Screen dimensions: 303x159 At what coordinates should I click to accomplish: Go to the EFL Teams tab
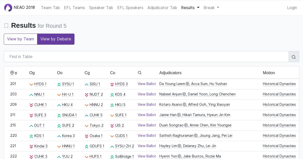[x=74, y=8]
